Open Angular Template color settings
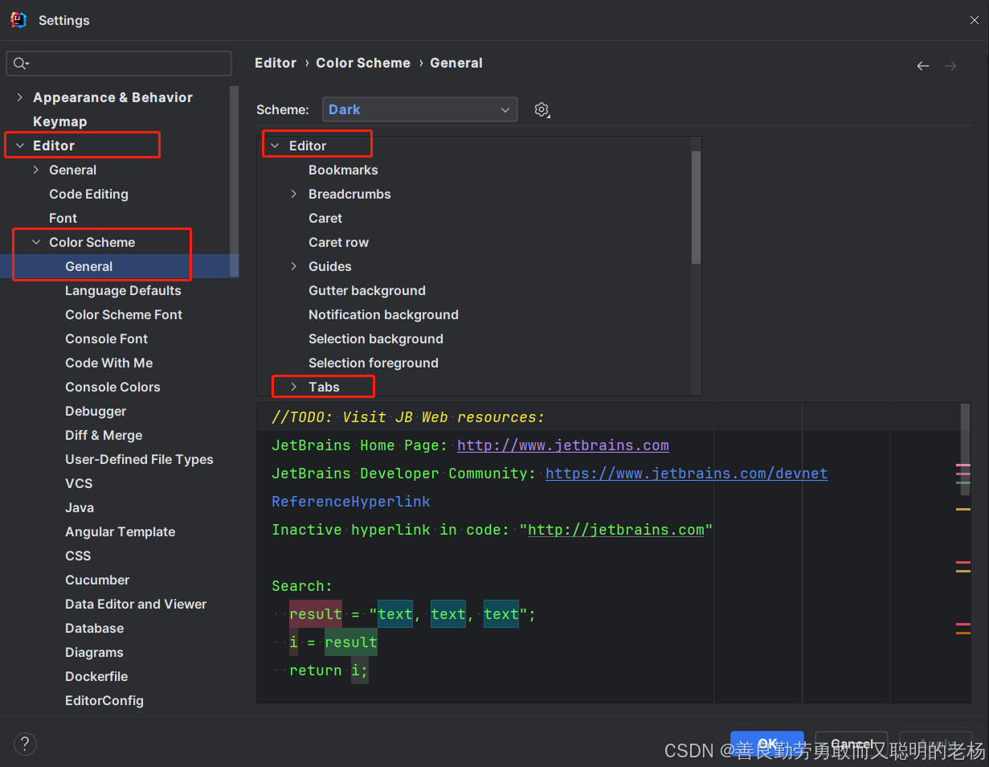 [x=120, y=531]
